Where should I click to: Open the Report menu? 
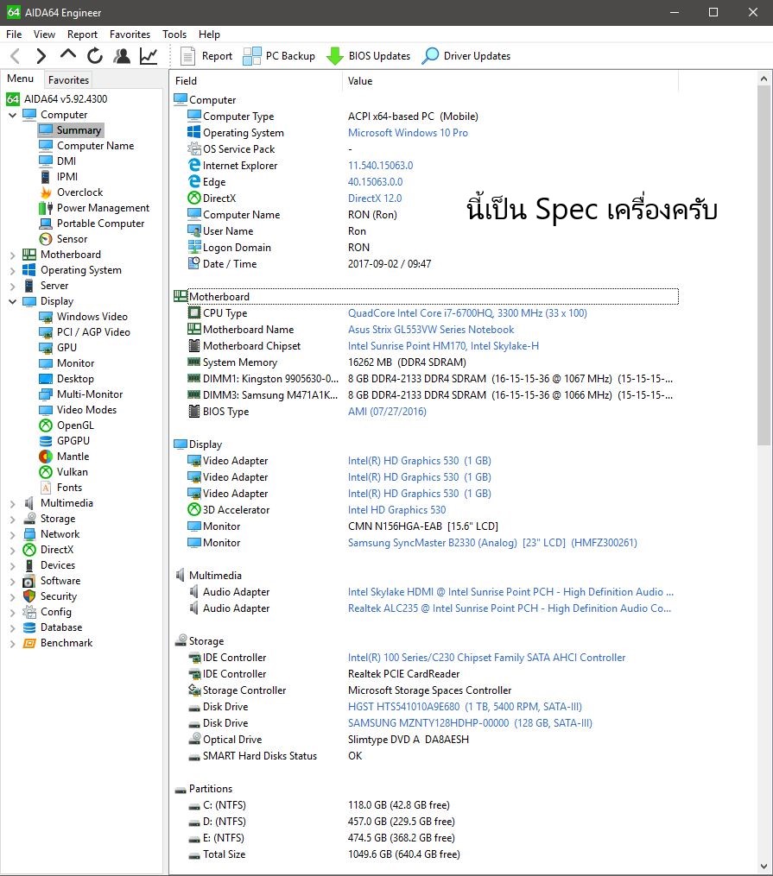[x=82, y=34]
